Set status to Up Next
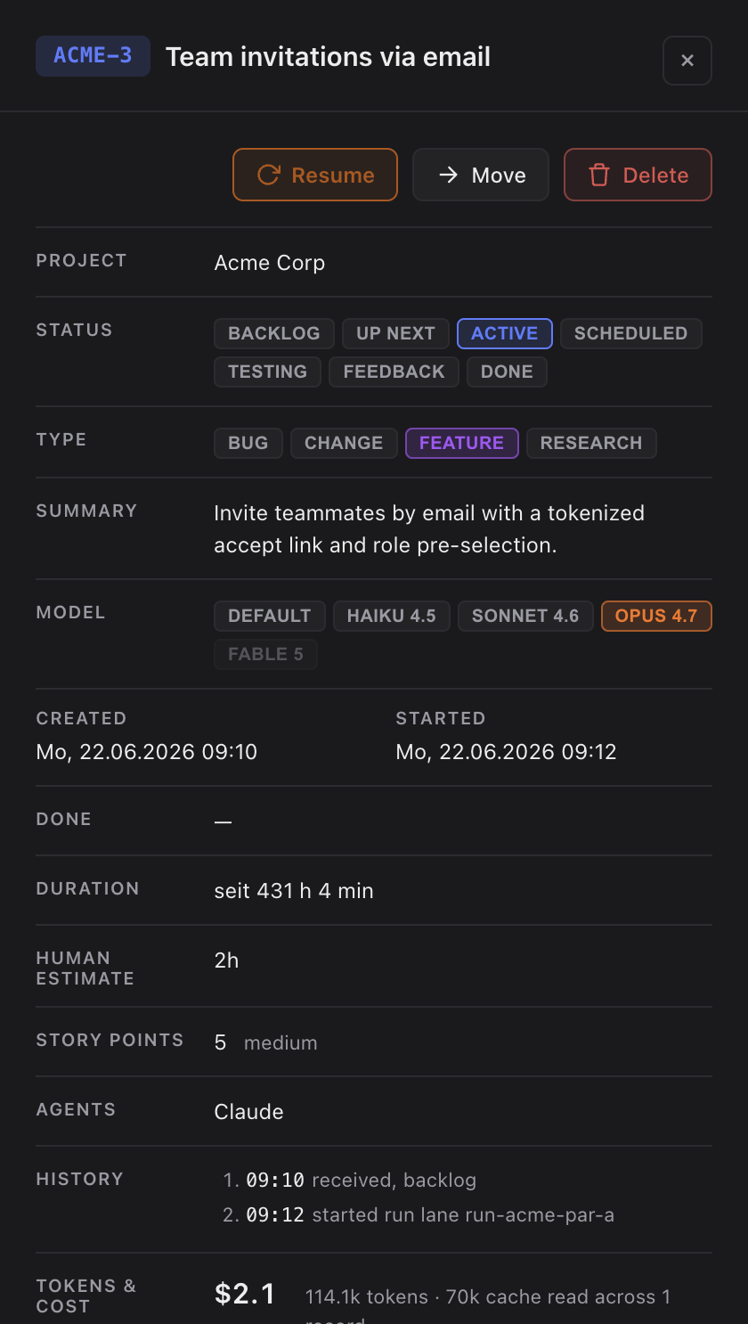748x1324 pixels. (x=395, y=333)
